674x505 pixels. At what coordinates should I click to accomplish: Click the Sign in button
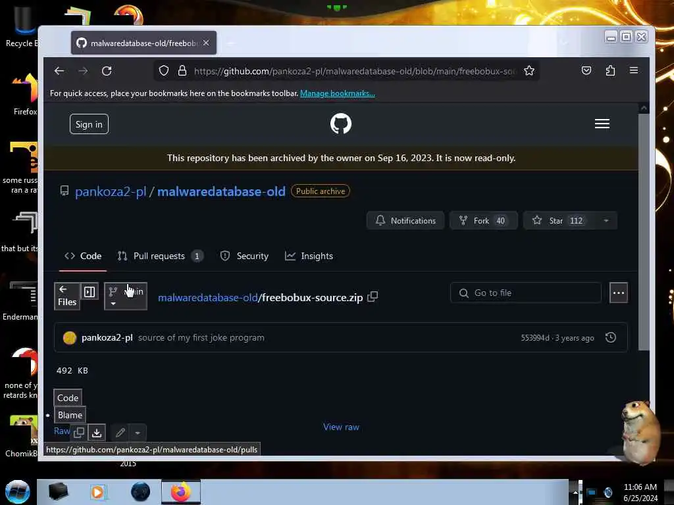(89, 124)
